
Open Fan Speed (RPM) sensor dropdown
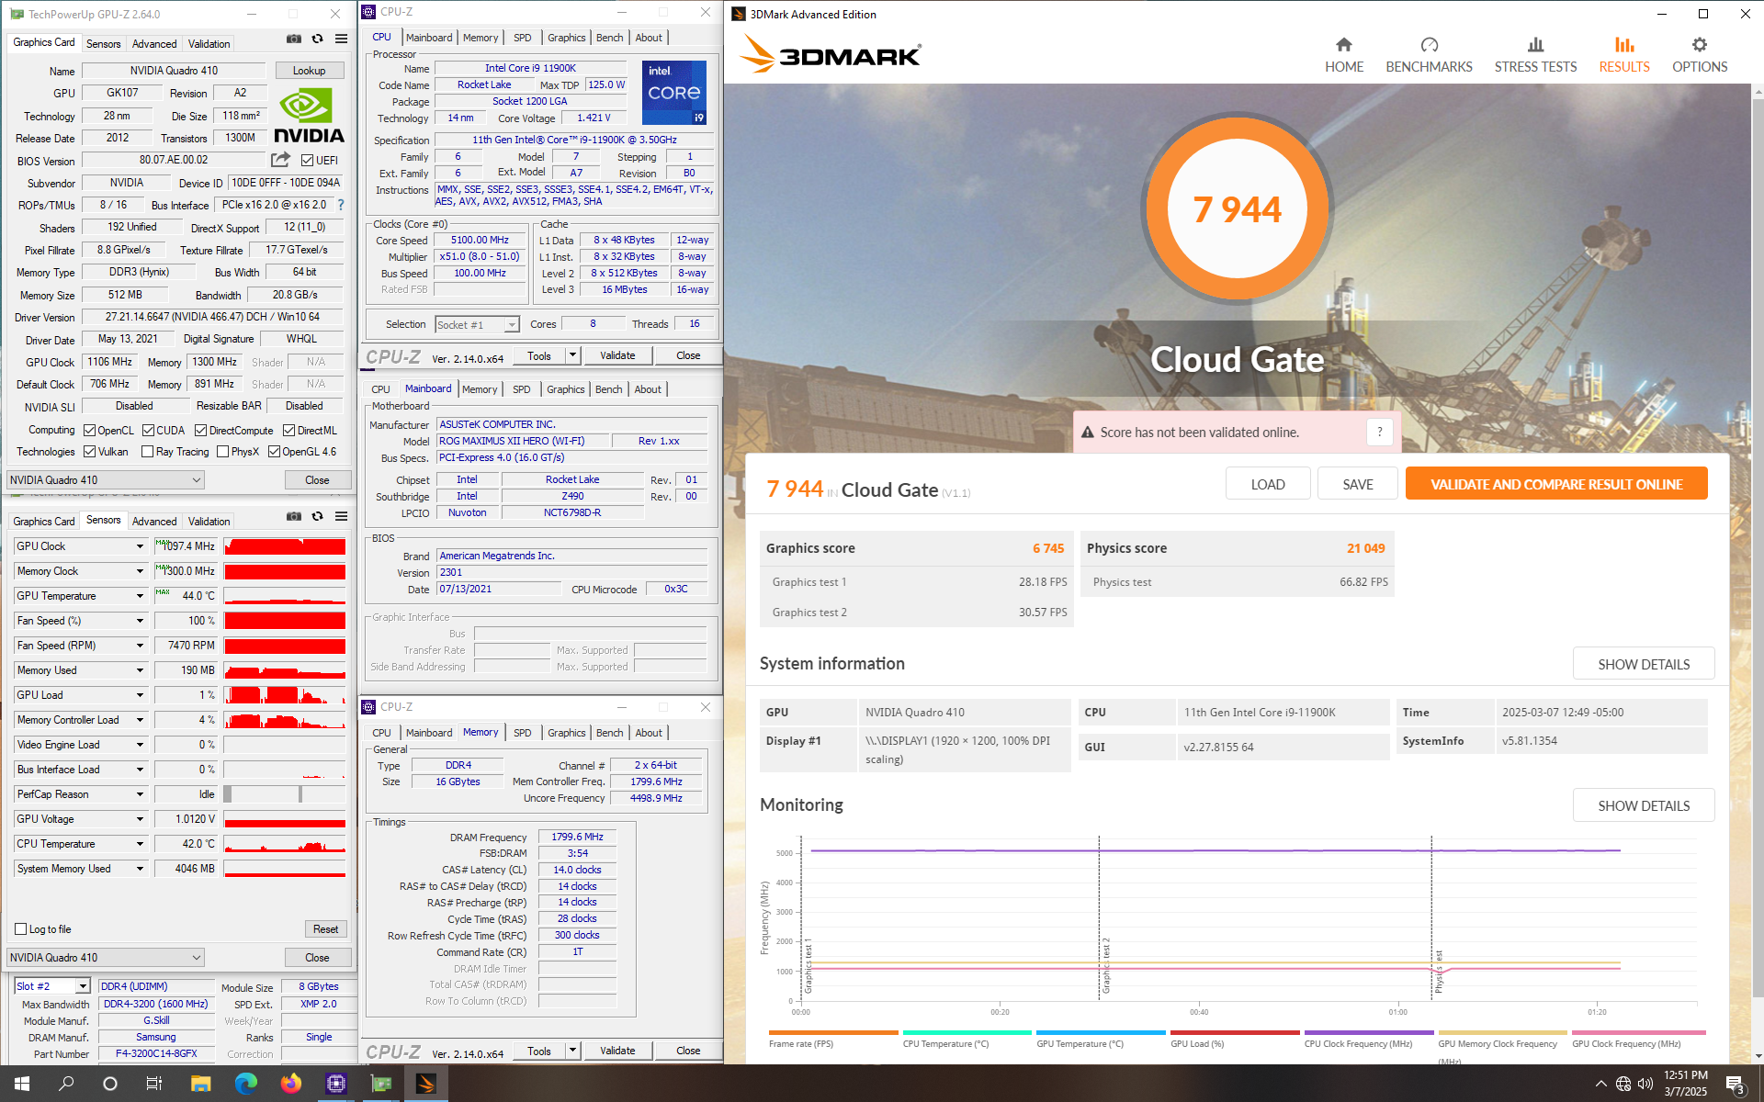pos(140,646)
